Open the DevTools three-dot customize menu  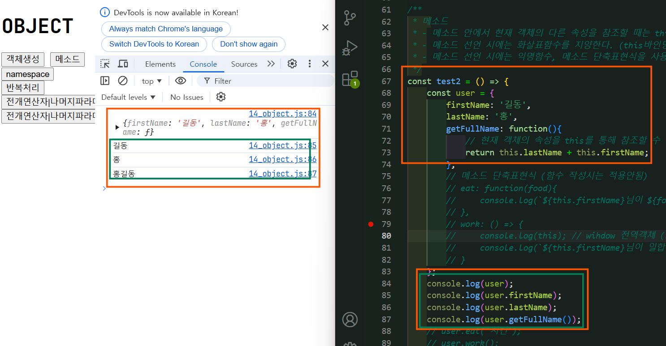coord(310,64)
